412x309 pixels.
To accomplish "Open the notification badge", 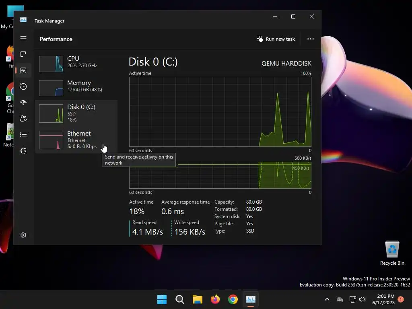I will [x=401, y=299].
